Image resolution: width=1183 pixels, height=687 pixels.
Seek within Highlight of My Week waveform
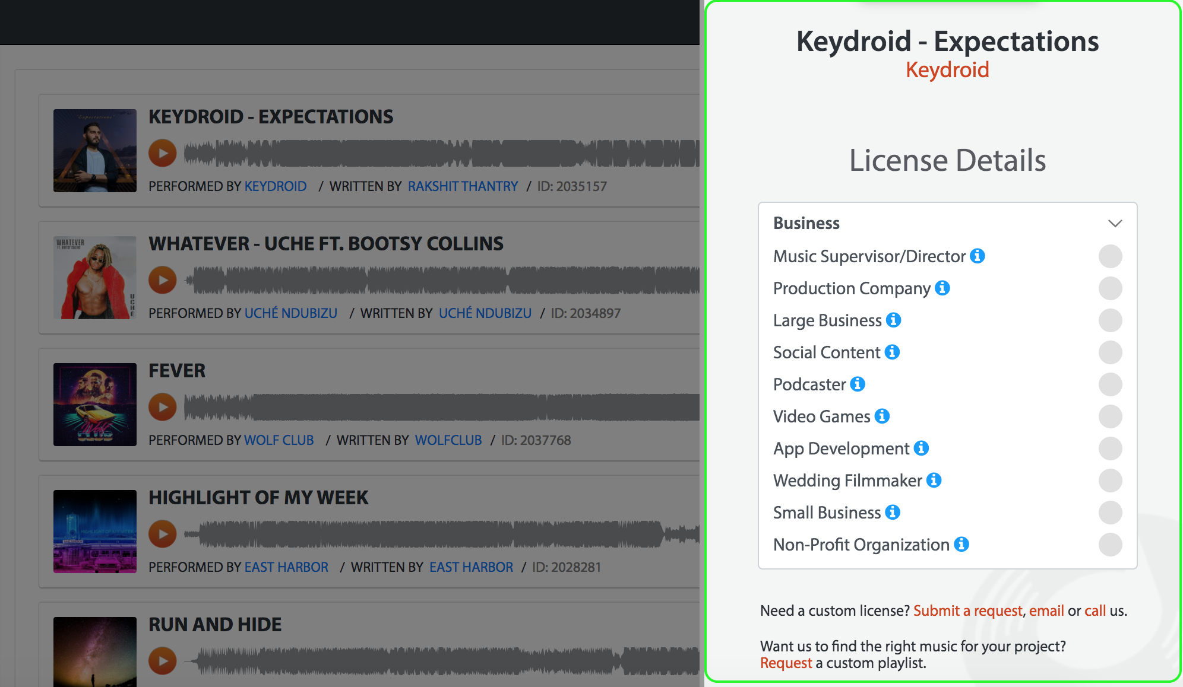point(442,534)
